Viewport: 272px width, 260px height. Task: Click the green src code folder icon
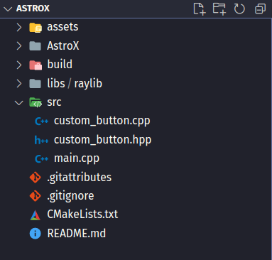tap(36, 102)
